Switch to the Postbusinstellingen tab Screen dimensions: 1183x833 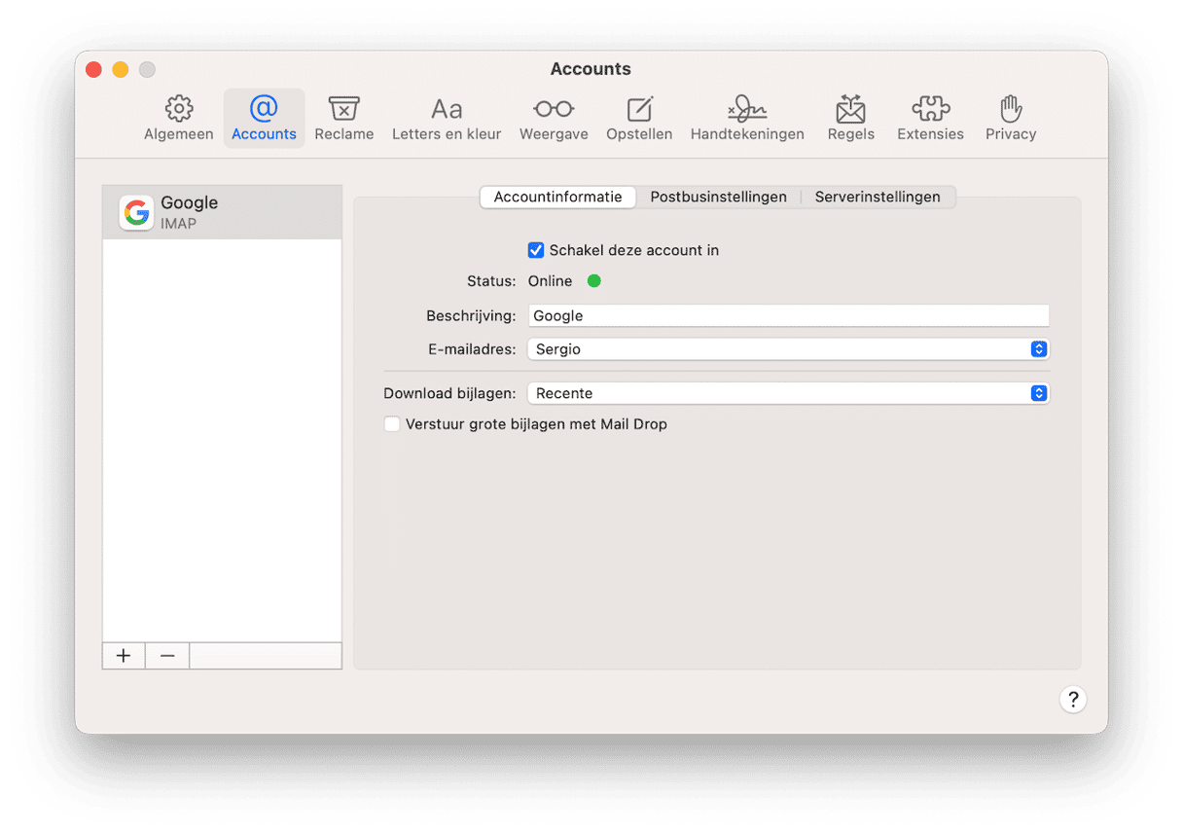tap(718, 197)
